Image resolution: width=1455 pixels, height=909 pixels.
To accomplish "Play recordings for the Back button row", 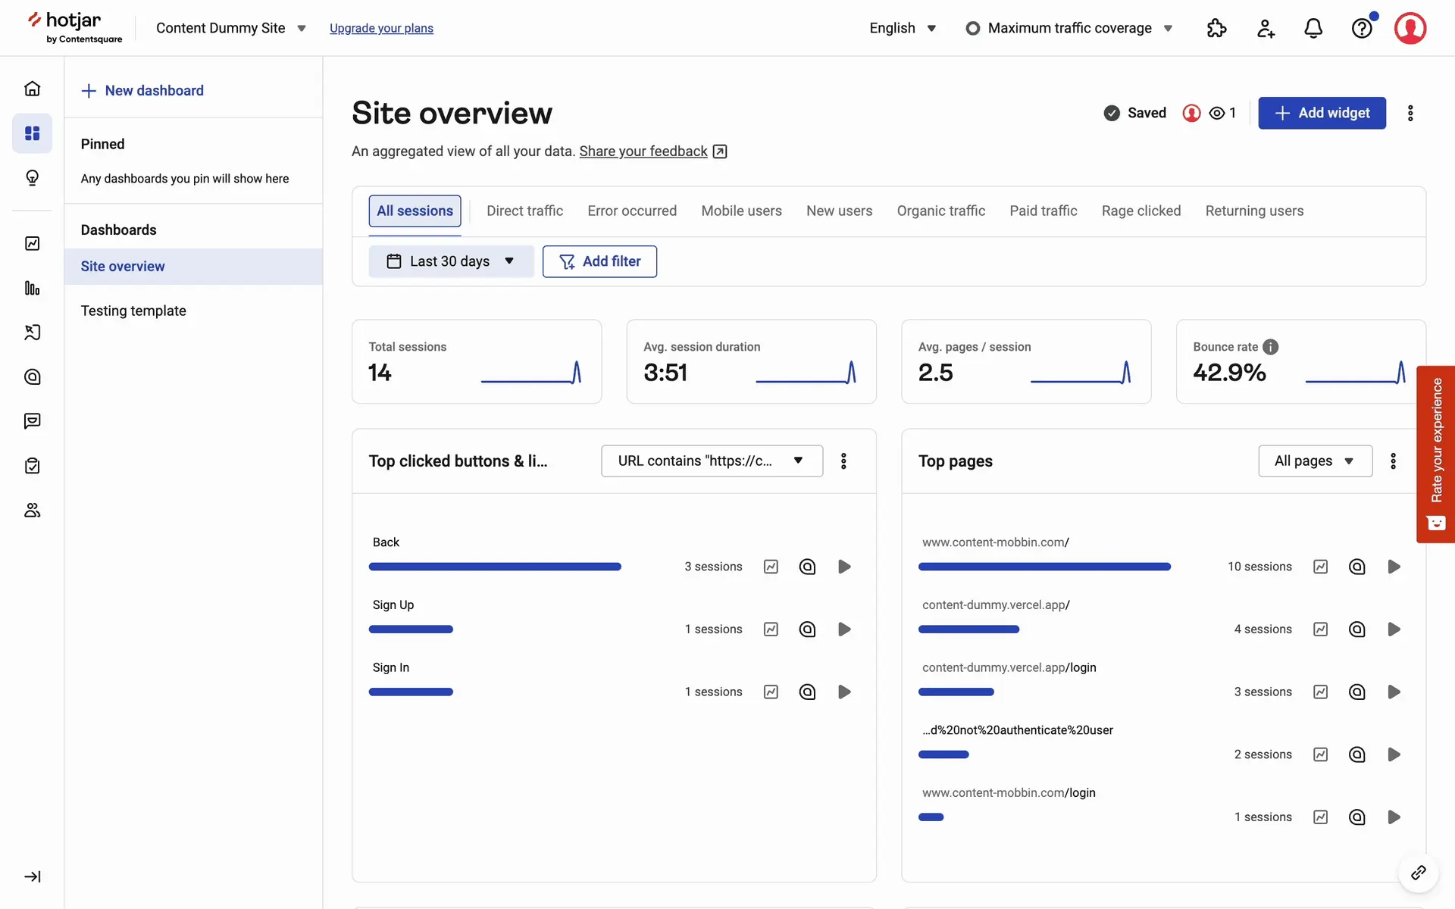I will click(844, 567).
